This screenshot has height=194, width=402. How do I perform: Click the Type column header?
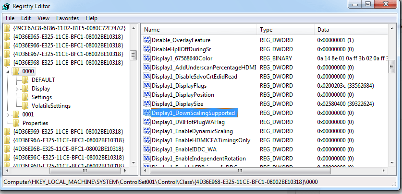pos(286,30)
